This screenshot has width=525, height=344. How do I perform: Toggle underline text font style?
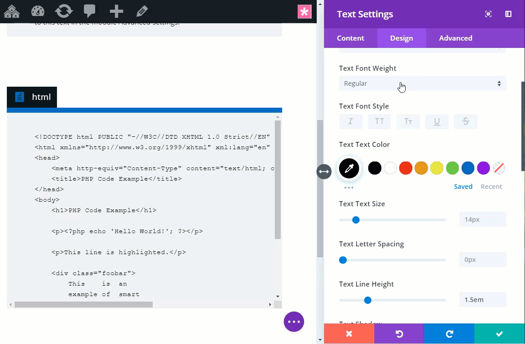point(437,121)
